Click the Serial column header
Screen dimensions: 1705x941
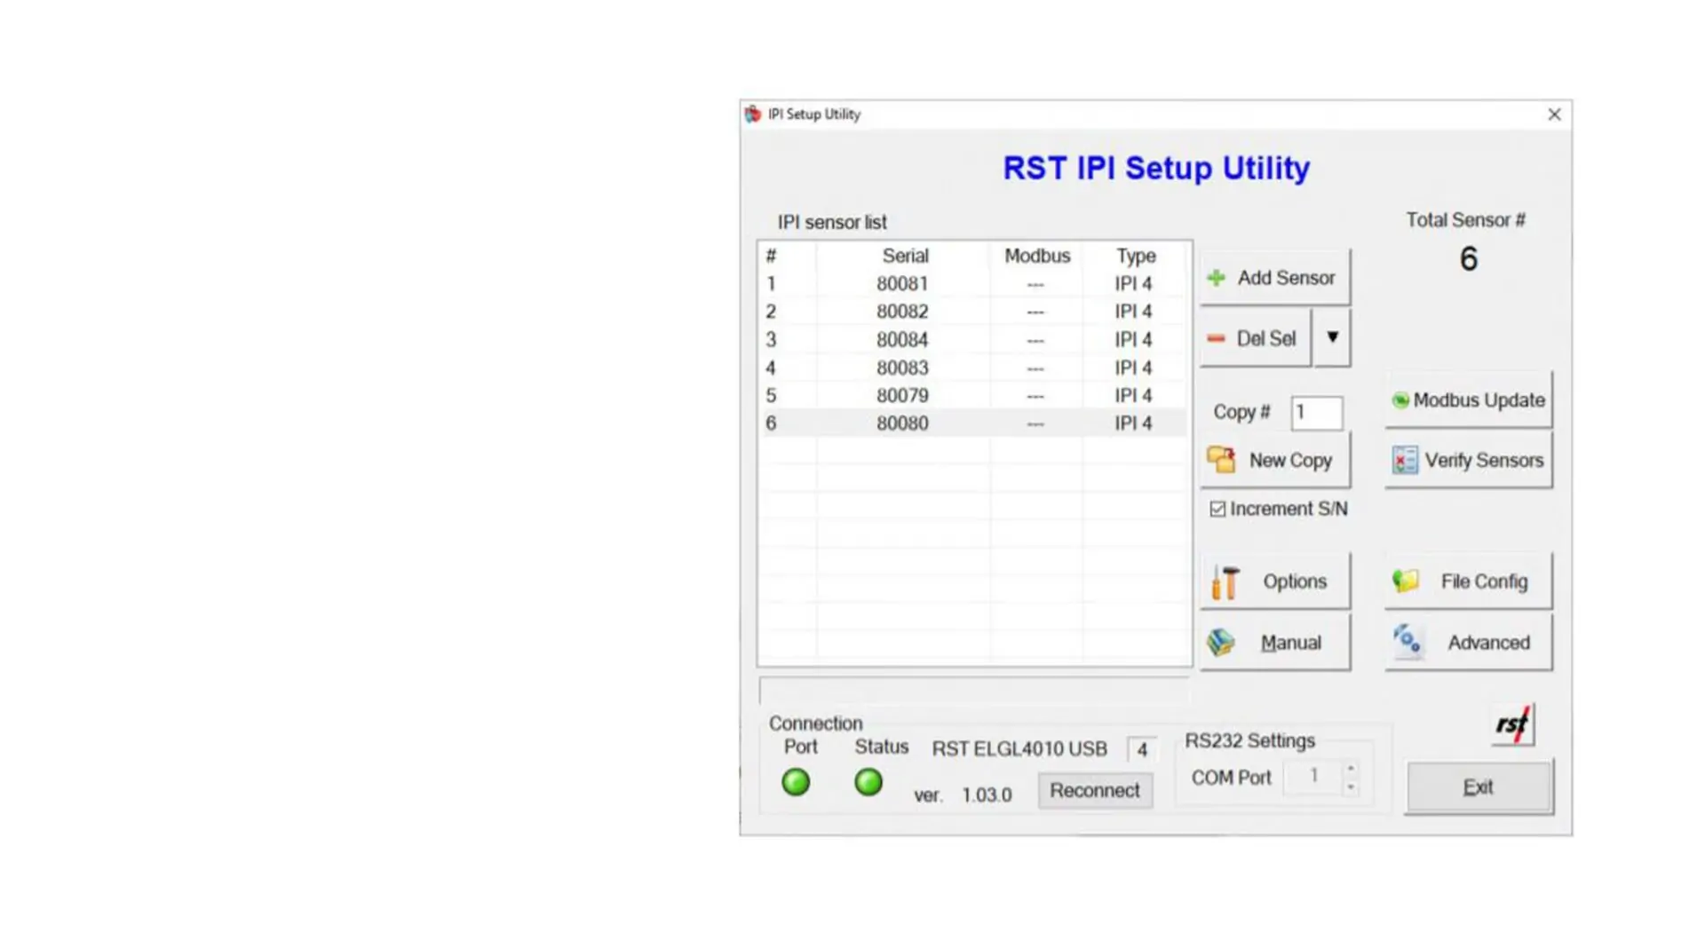tap(905, 256)
